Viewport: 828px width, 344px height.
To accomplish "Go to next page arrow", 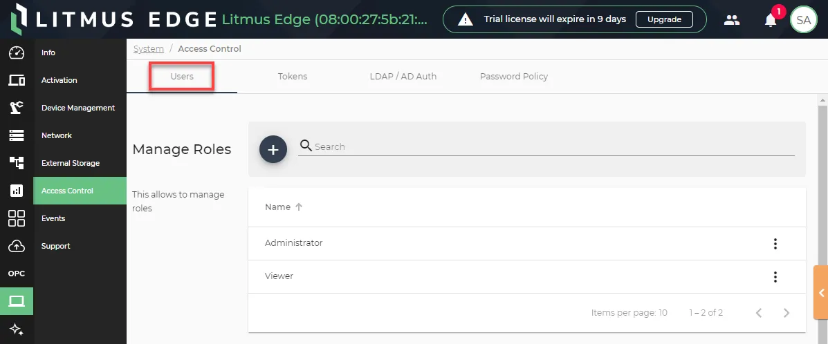I will pos(786,313).
